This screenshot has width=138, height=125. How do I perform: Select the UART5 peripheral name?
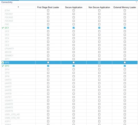[8, 83]
